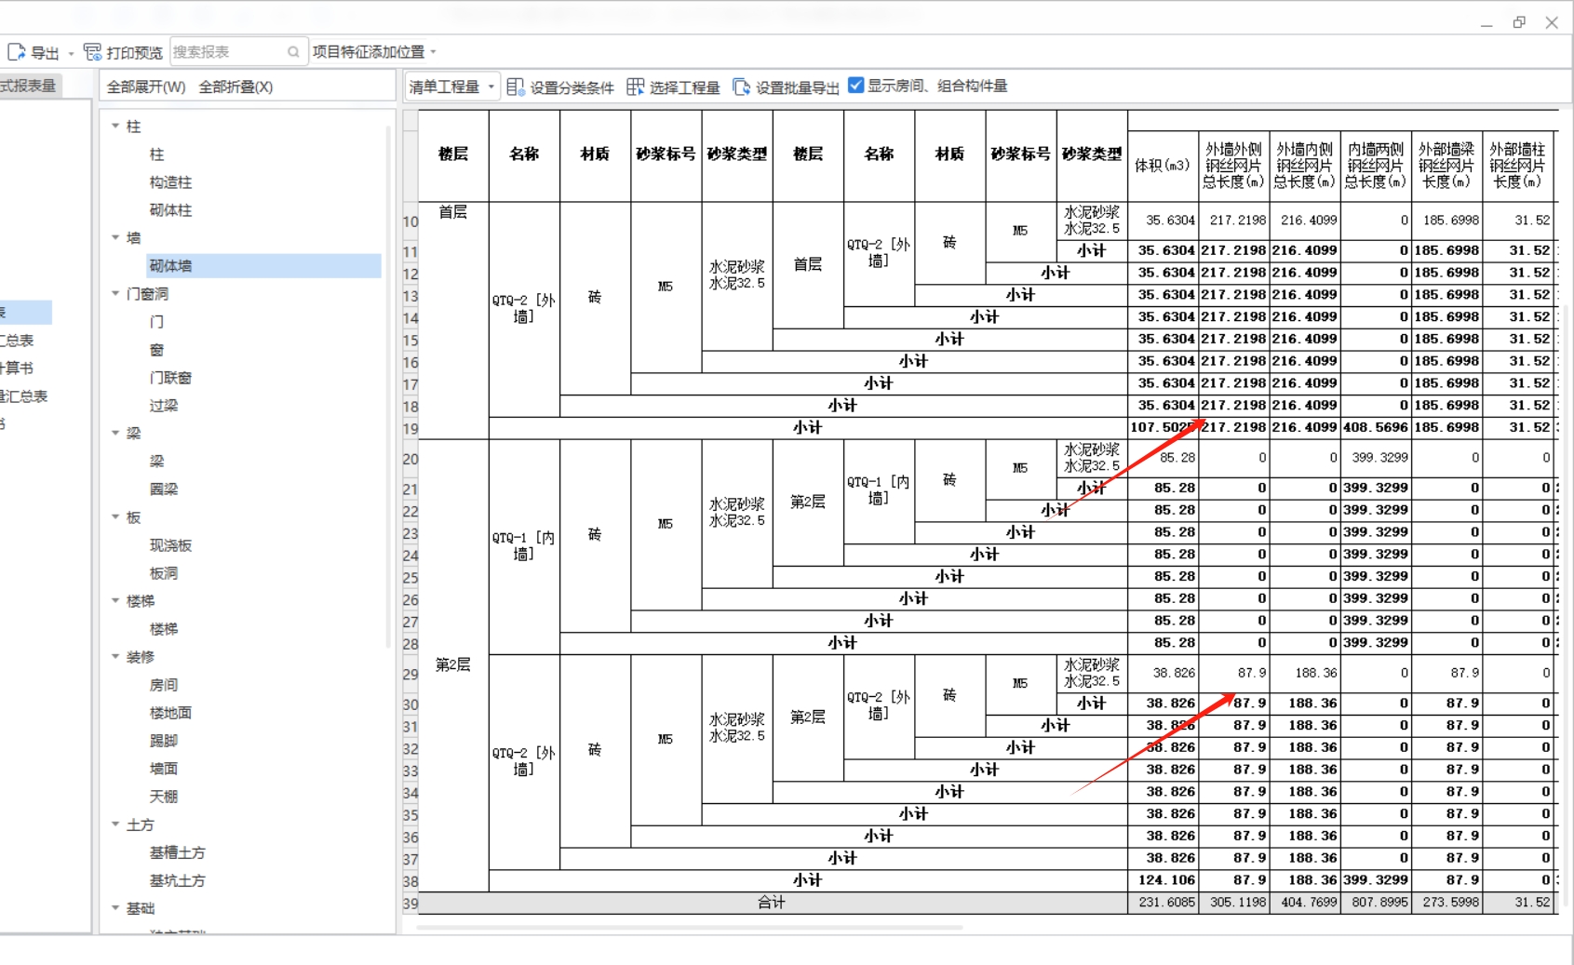
Task: Select 板洞 in the tree
Action: [164, 573]
